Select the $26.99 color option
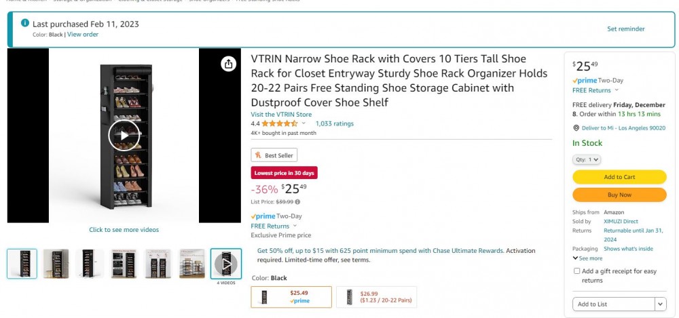The width and height of the screenshot is (679, 318). [376, 297]
